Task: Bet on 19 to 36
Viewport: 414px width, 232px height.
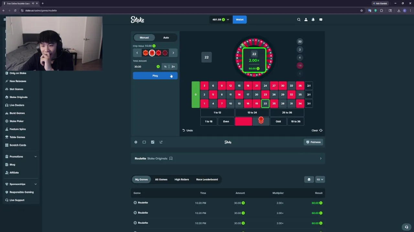Action: tap(296, 121)
